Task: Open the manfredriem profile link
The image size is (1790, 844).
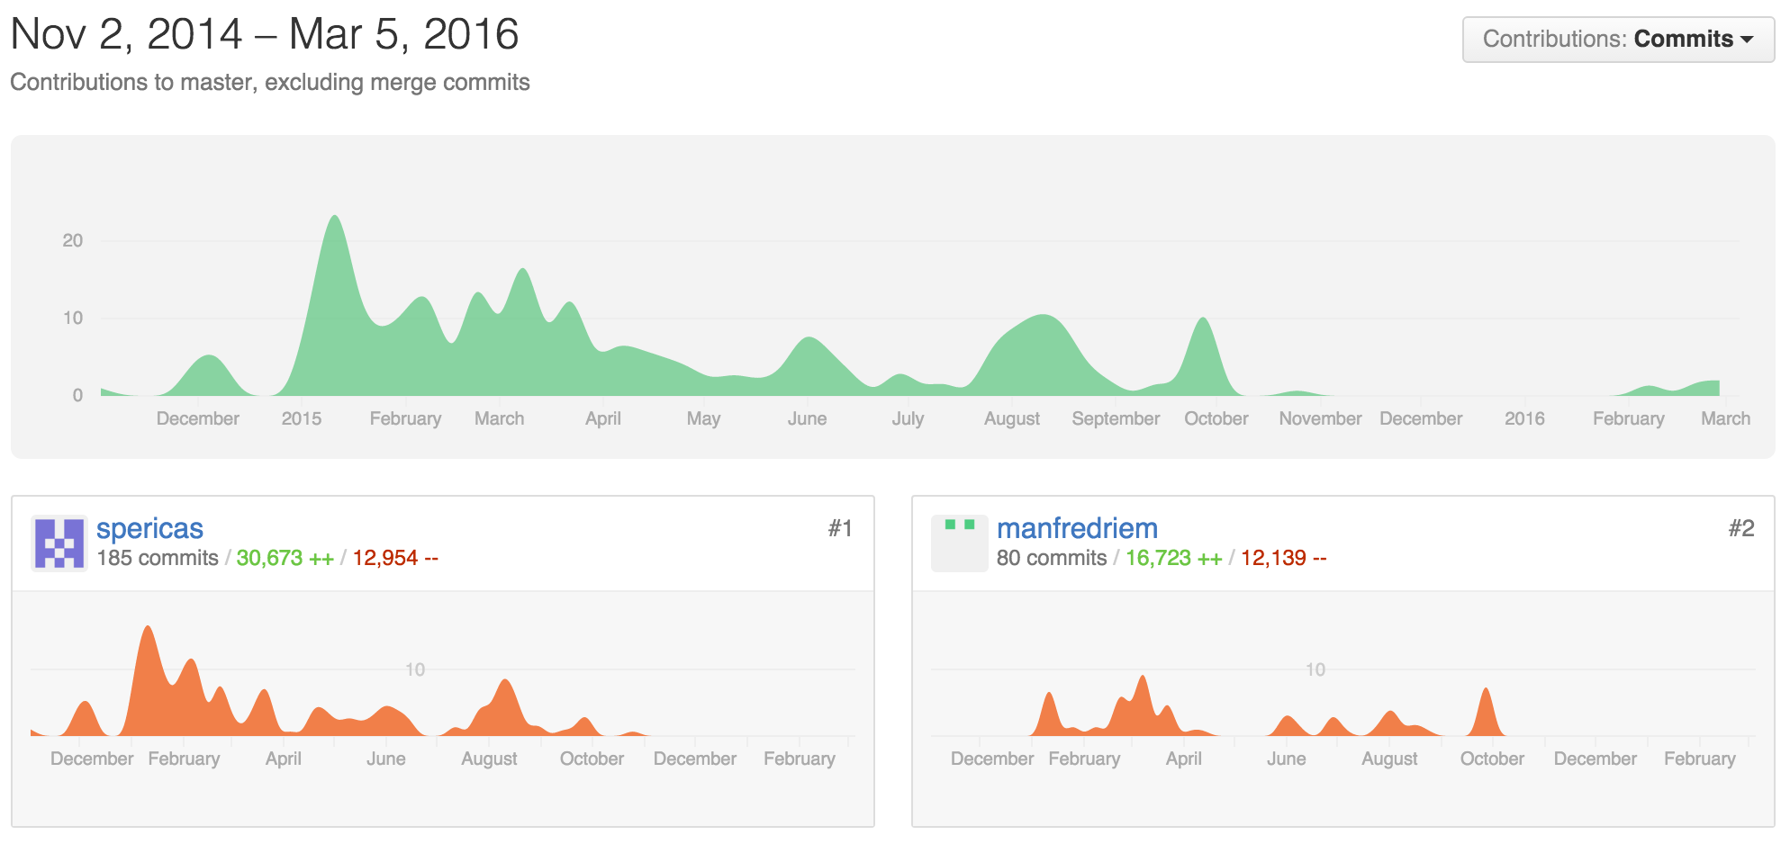Action: tap(1077, 528)
